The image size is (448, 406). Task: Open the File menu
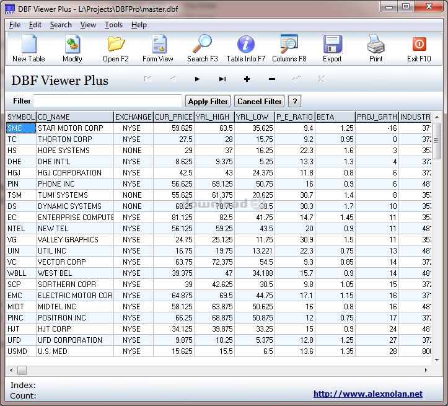(x=15, y=25)
